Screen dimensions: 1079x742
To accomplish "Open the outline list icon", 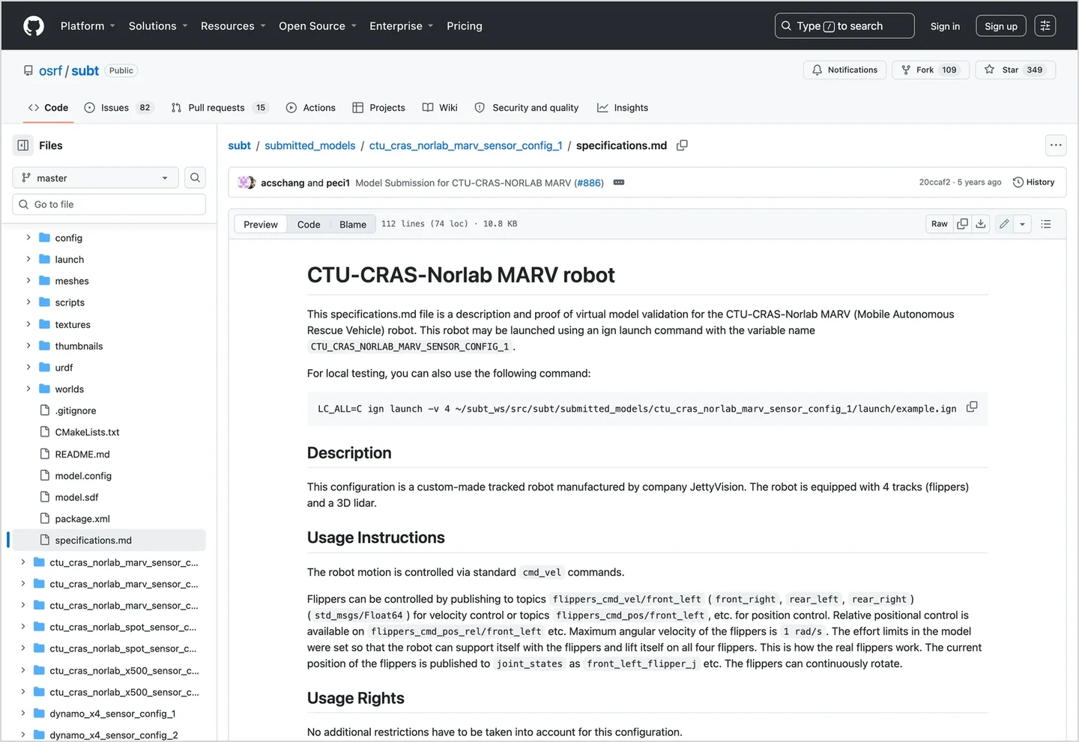I will tap(1046, 224).
